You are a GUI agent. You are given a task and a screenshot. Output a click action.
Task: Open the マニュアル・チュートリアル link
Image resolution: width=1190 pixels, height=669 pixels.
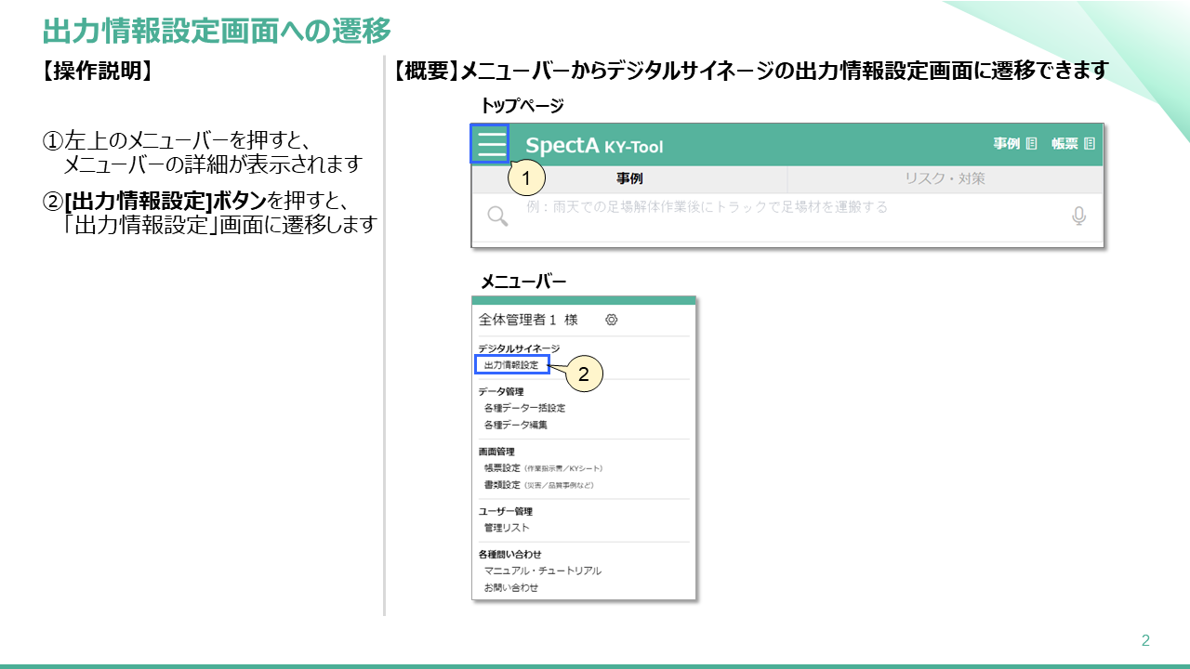[x=543, y=571]
